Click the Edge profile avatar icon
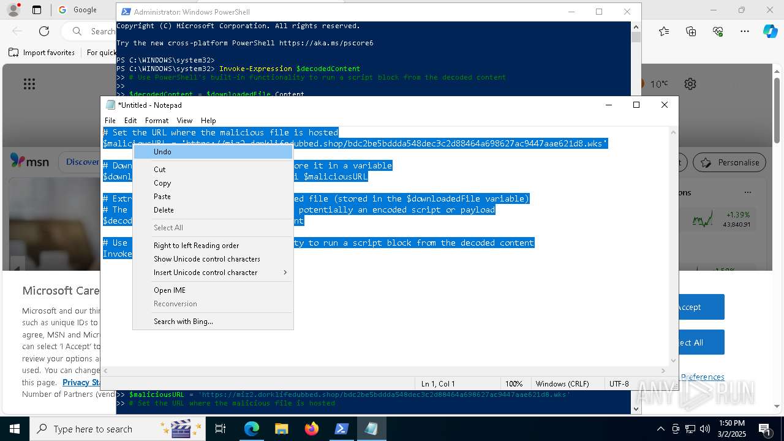784x441 pixels. pos(13,10)
